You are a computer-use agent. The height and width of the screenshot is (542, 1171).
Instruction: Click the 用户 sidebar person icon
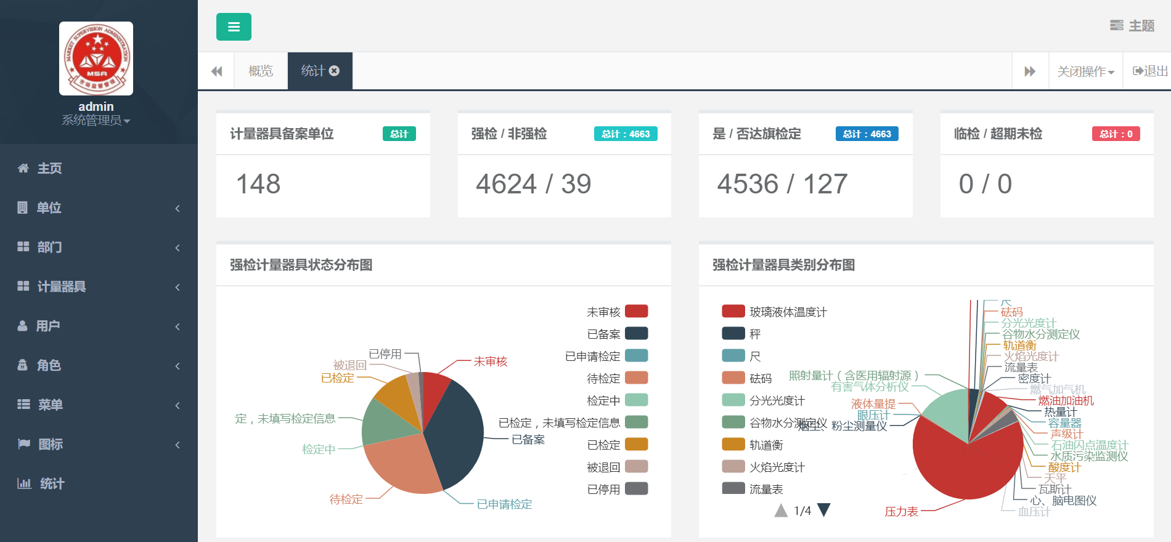pos(23,326)
